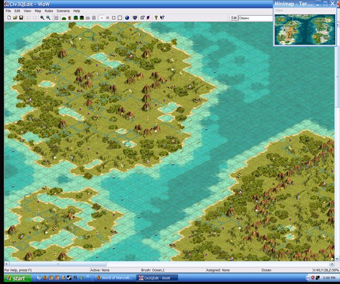Open the File menu
This screenshot has height=284, width=340.
[x=8, y=11]
